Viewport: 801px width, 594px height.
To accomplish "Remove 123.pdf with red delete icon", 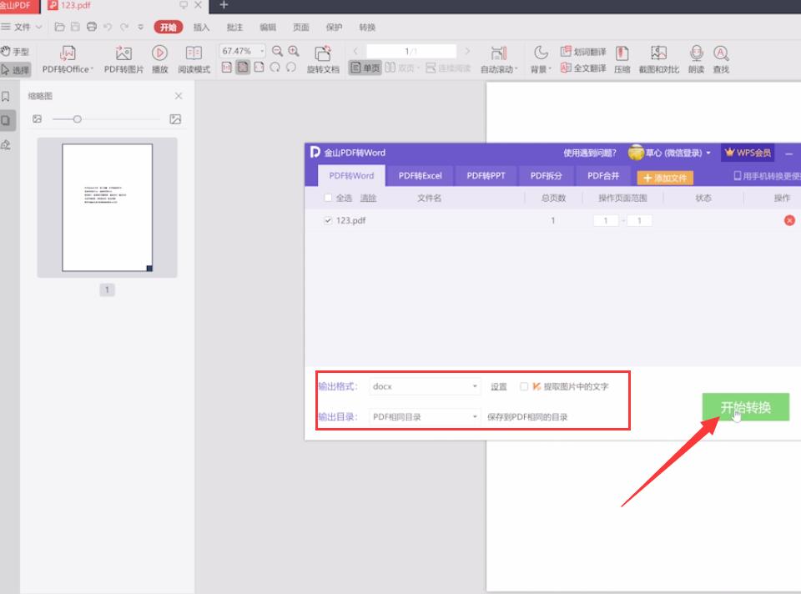I will (x=789, y=220).
